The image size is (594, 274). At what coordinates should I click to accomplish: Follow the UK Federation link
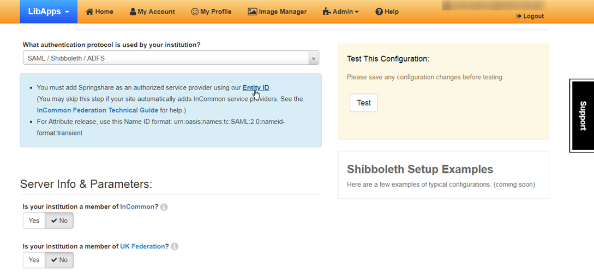[142, 246]
